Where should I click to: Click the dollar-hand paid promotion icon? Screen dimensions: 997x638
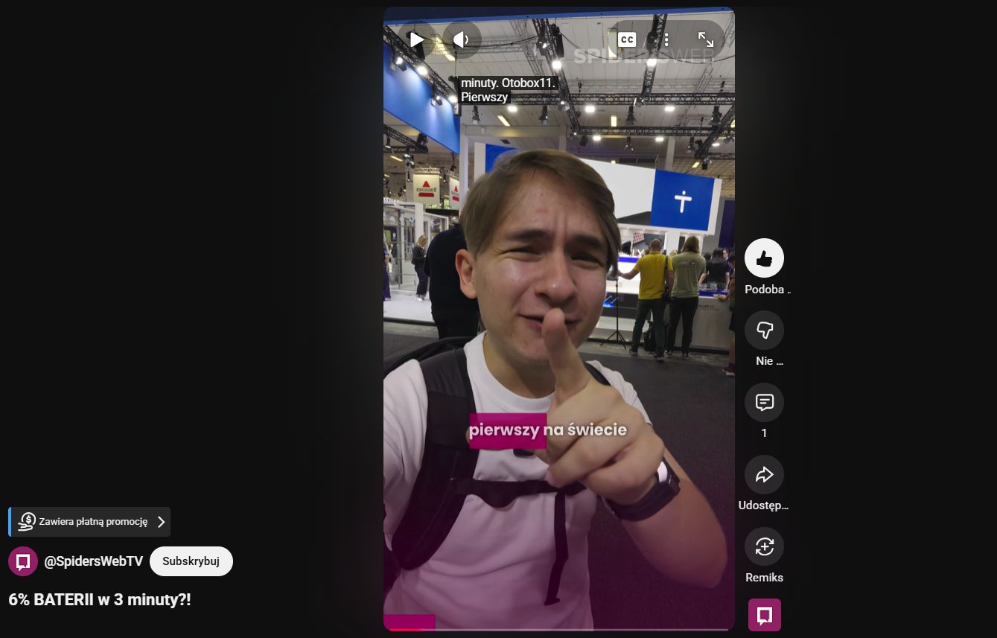[27, 522]
